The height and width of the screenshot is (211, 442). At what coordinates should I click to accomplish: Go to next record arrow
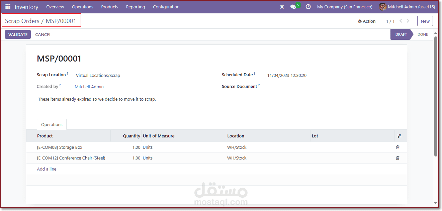pyautogui.click(x=408, y=21)
